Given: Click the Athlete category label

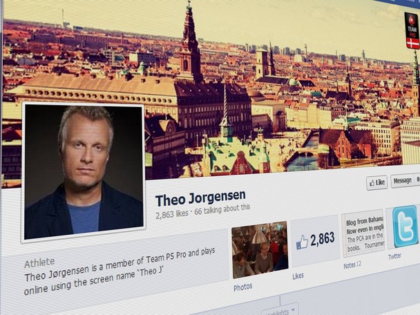Looking at the screenshot, I should pyautogui.click(x=39, y=262).
